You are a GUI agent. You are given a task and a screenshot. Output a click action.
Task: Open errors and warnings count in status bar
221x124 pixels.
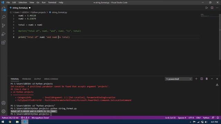click(x=25, y=118)
